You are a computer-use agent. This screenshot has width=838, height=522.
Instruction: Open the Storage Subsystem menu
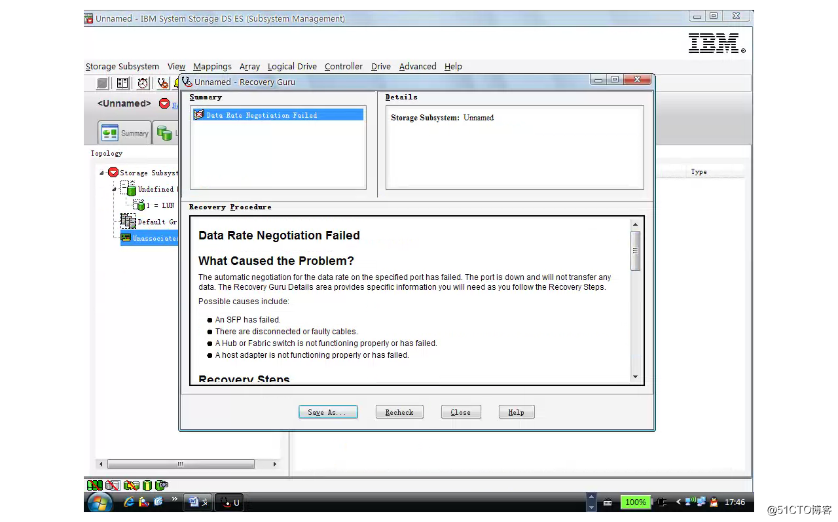point(122,66)
